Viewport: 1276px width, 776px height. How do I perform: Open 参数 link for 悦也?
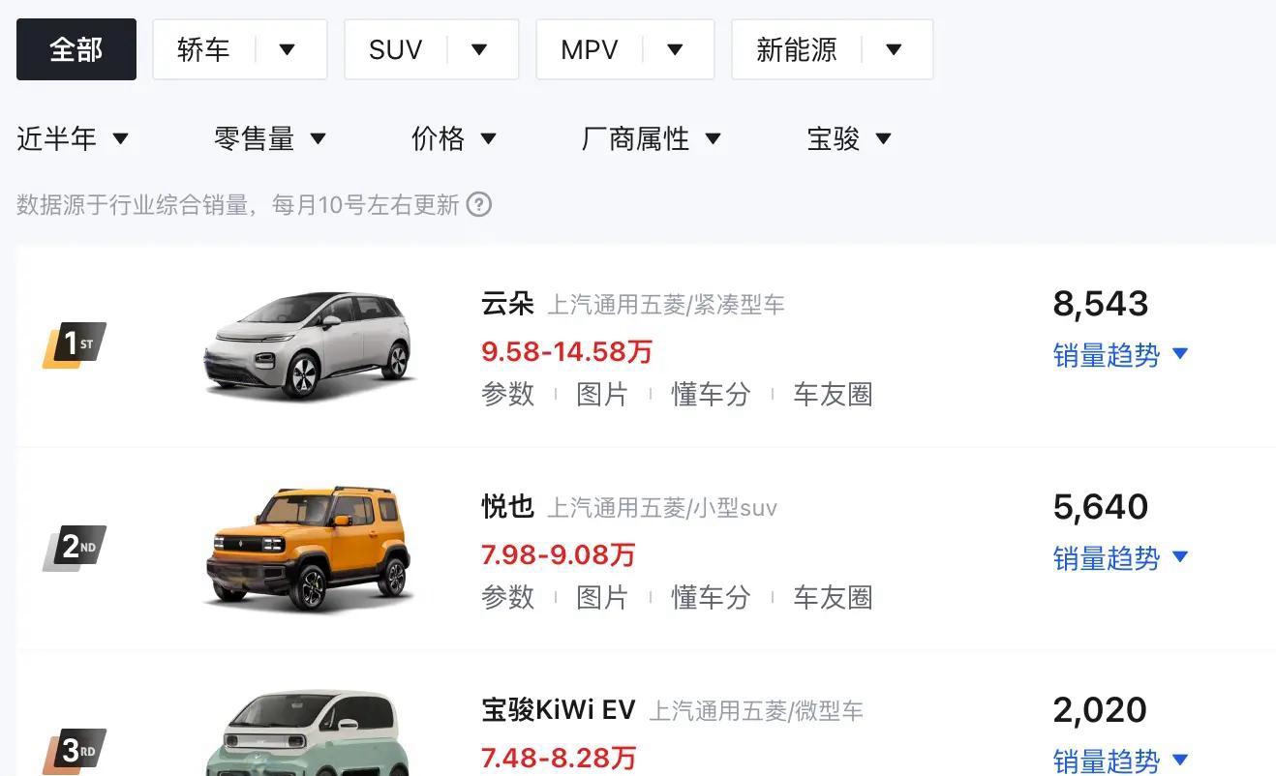pyautogui.click(x=508, y=598)
